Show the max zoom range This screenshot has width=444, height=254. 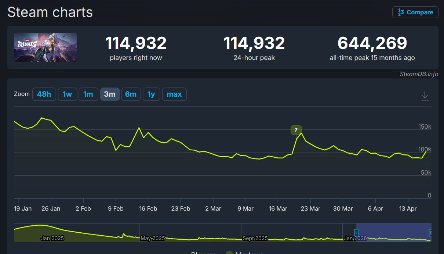click(174, 94)
